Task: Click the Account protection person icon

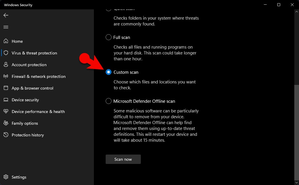Action: click(6, 65)
